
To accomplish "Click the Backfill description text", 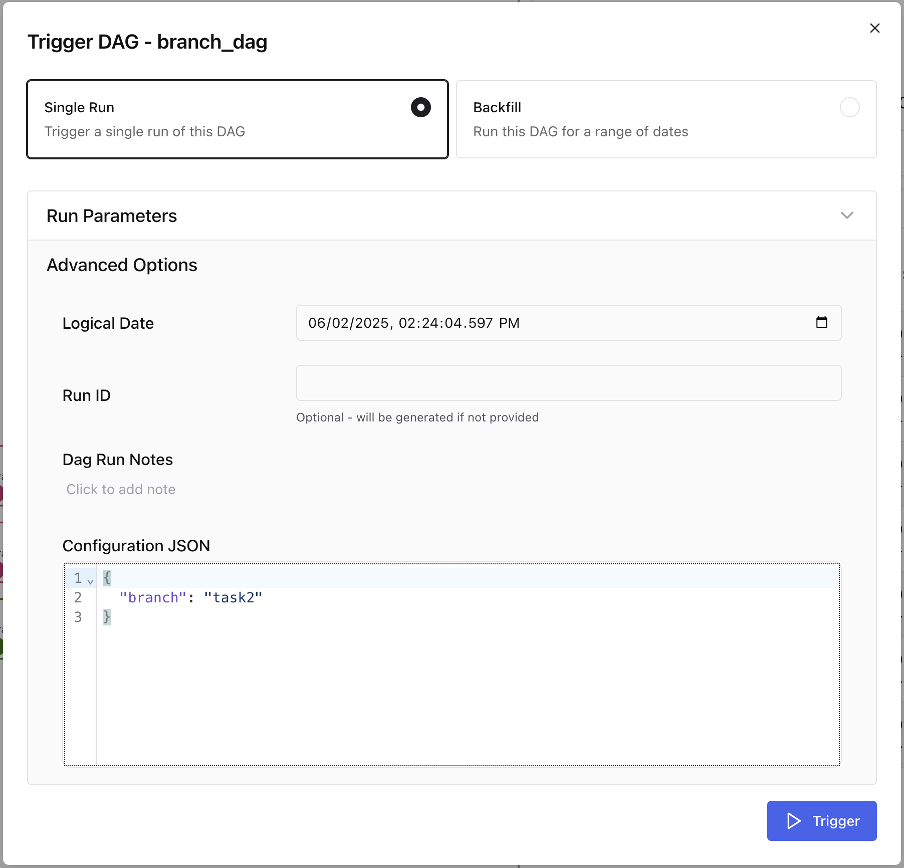I will [580, 132].
